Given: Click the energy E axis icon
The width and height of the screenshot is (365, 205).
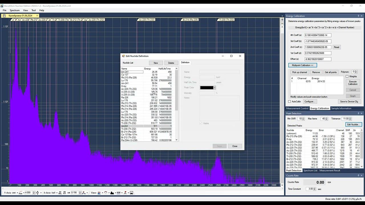Looking at the screenshot, I should click(84, 193).
